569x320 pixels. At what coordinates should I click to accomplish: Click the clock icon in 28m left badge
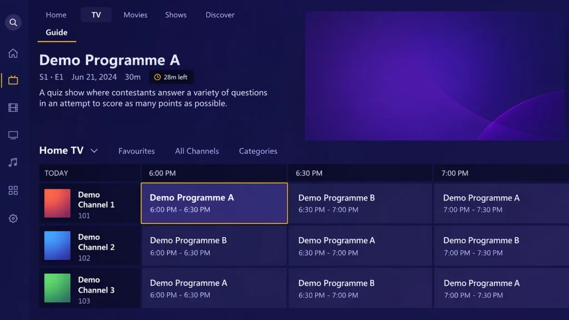(x=157, y=77)
